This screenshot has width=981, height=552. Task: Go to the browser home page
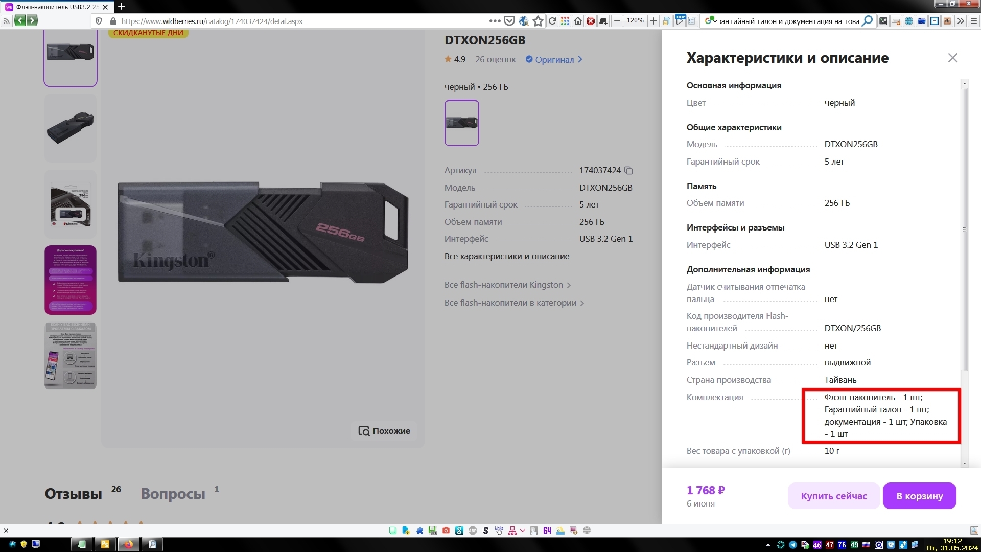tap(578, 21)
